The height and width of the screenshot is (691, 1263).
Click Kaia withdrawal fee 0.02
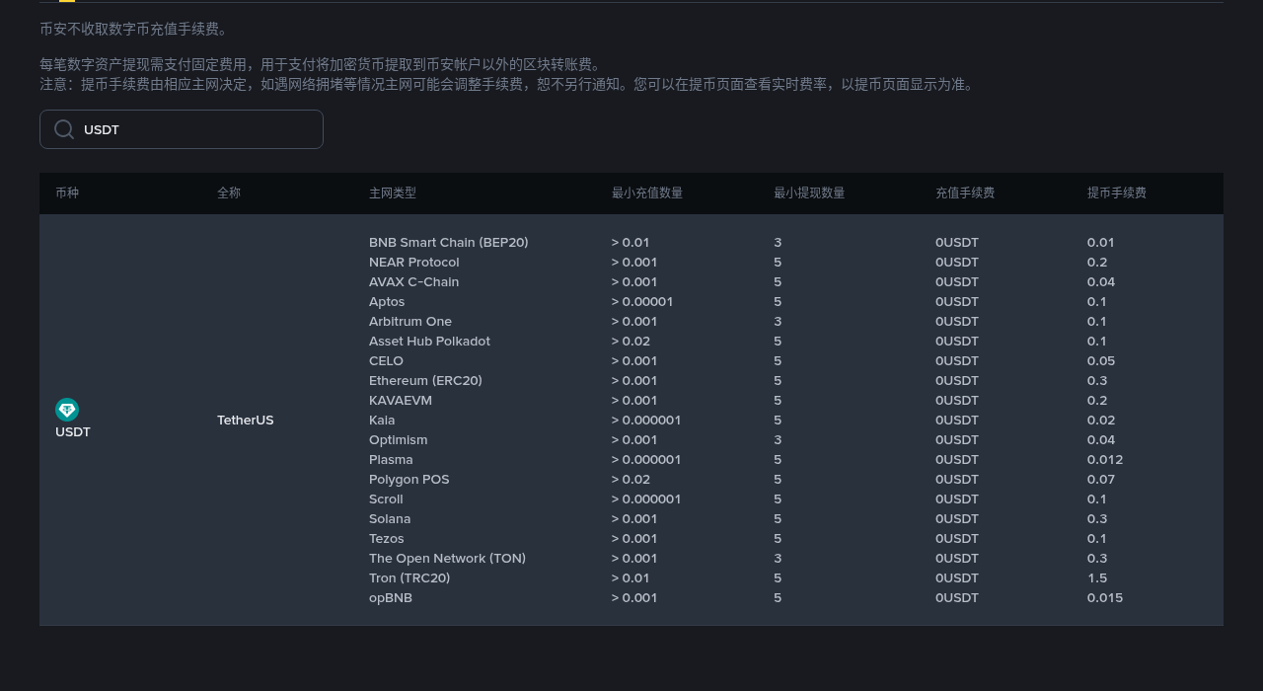click(1101, 421)
